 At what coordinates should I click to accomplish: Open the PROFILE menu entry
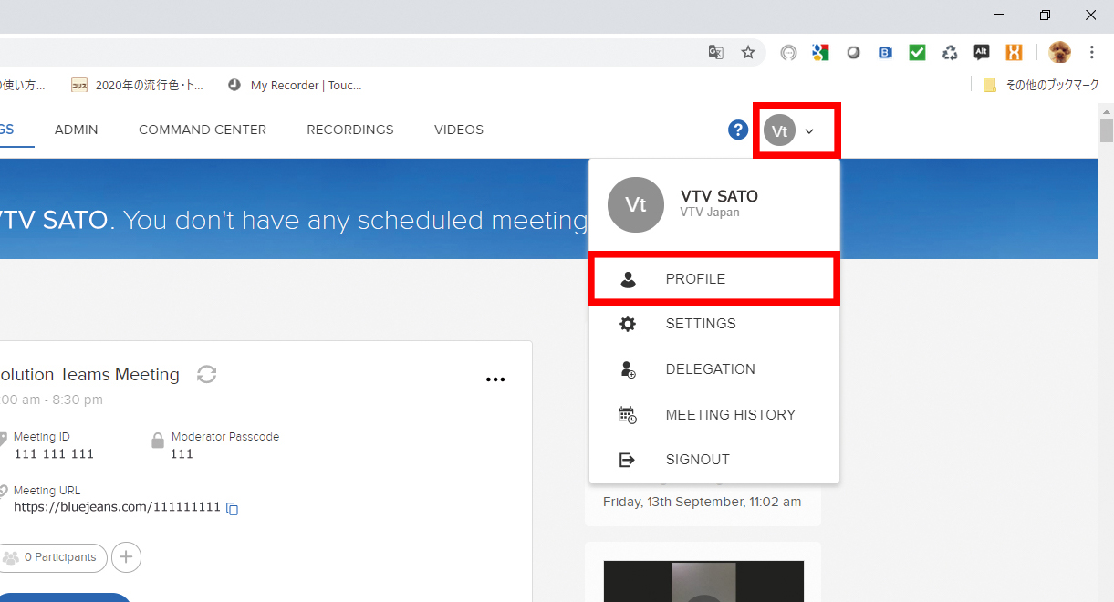(x=713, y=279)
